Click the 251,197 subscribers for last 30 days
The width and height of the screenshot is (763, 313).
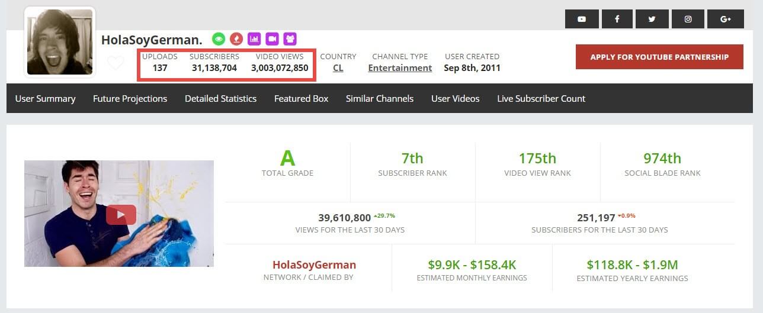click(596, 218)
